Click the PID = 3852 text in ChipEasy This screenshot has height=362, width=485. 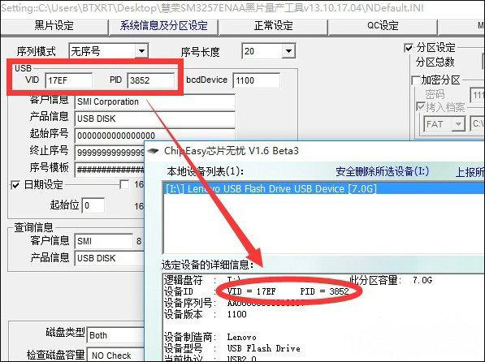point(324,291)
